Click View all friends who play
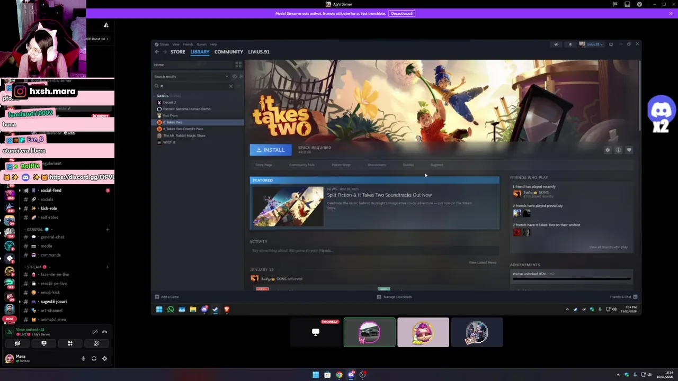 click(608, 247)
